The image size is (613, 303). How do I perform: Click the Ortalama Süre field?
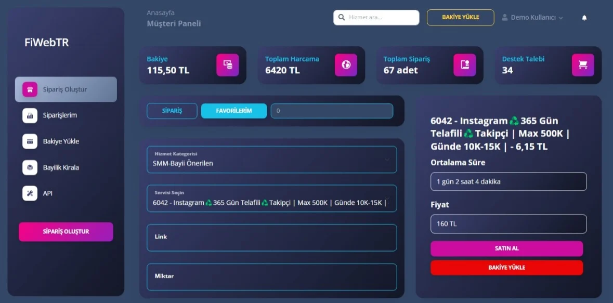pyautogui.click(x=508, y=182)
